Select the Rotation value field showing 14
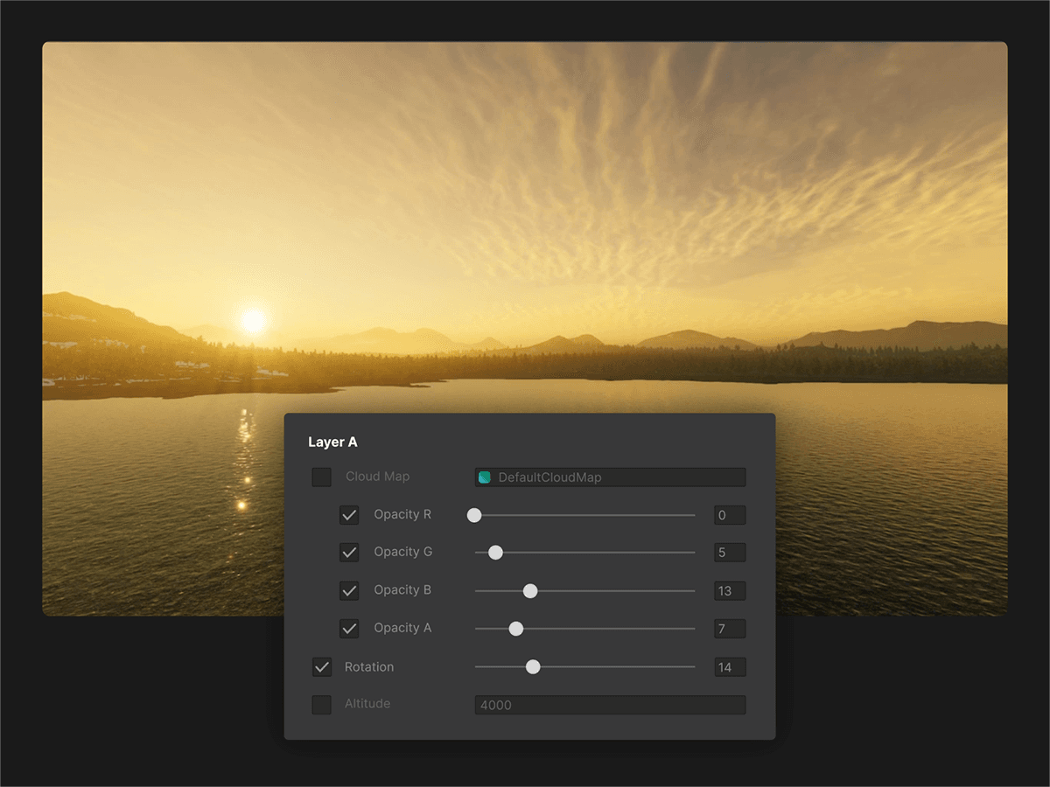 coord(729,666)
